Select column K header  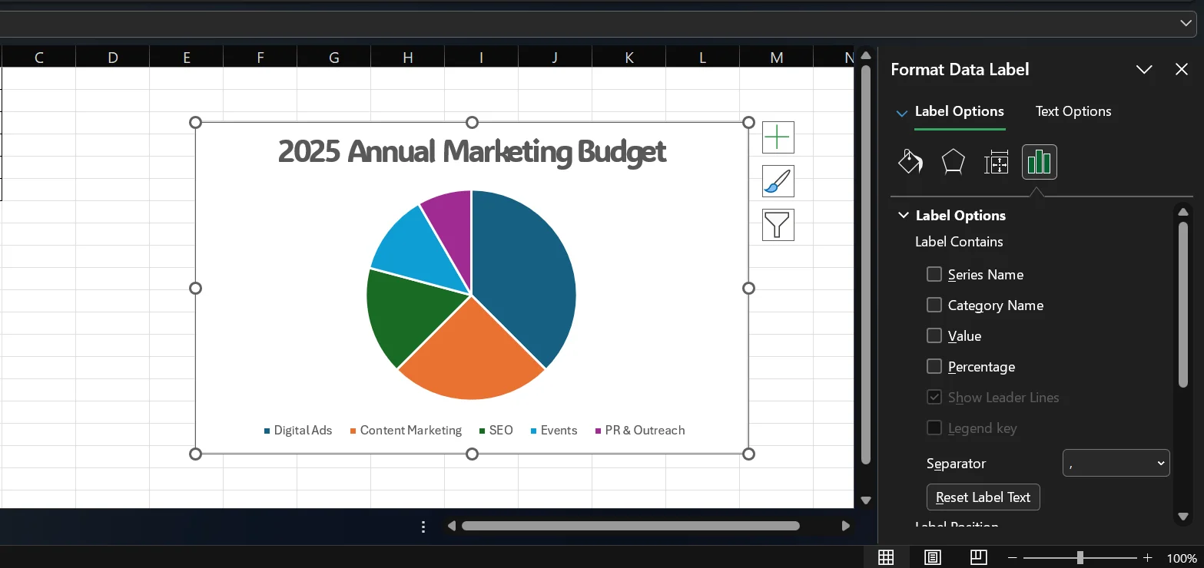point(629,57)
